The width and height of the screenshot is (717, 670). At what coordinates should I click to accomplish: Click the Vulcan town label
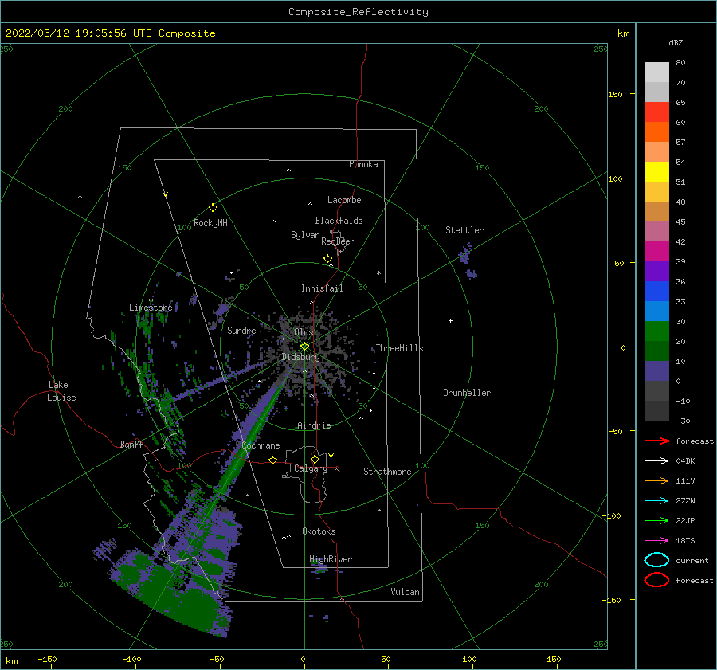405,592
